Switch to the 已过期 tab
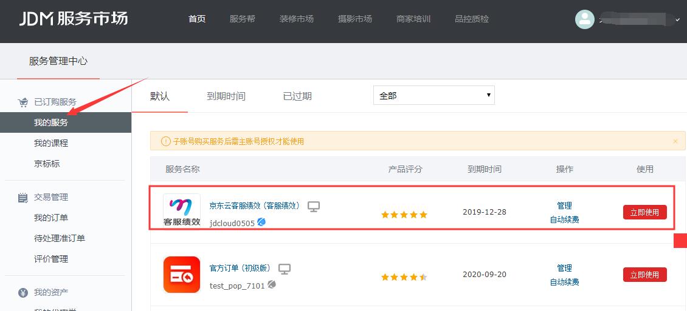 [297, 96]
